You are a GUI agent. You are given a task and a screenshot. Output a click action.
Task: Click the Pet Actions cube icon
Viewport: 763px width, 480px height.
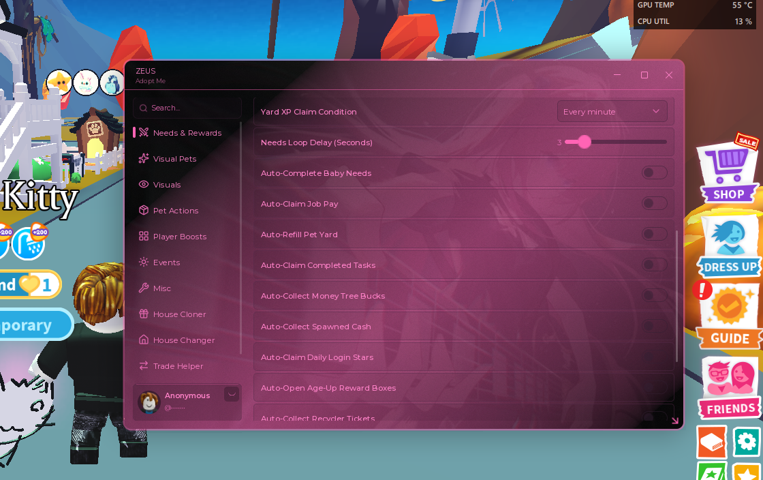[x=144, y=210]
